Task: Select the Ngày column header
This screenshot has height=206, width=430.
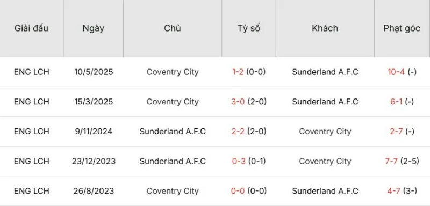Action: point(94,28)
